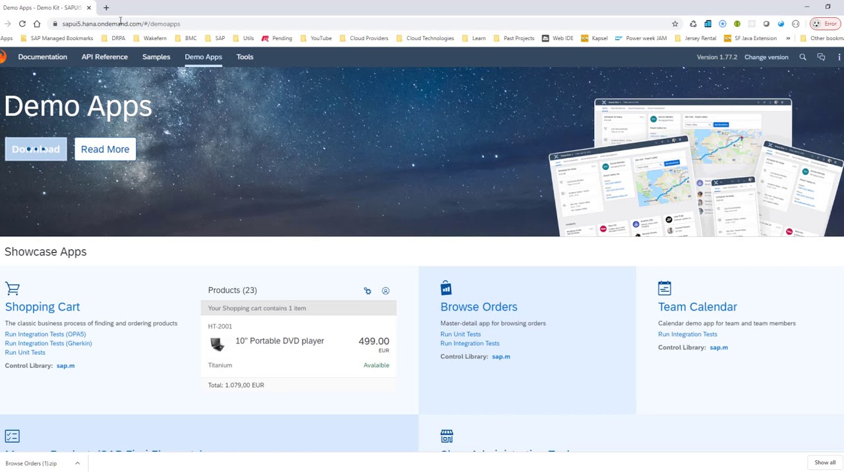Click the Read More button
The height and width of the screenshot is (474, 844).
[x=105, y=149]
